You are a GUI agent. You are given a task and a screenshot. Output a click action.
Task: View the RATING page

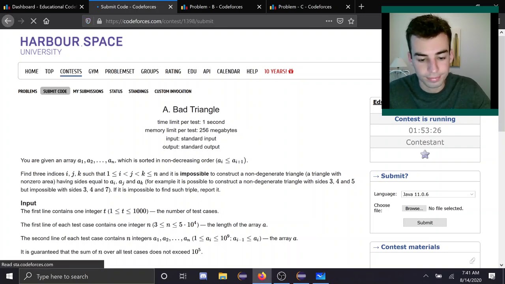point(173,71)
